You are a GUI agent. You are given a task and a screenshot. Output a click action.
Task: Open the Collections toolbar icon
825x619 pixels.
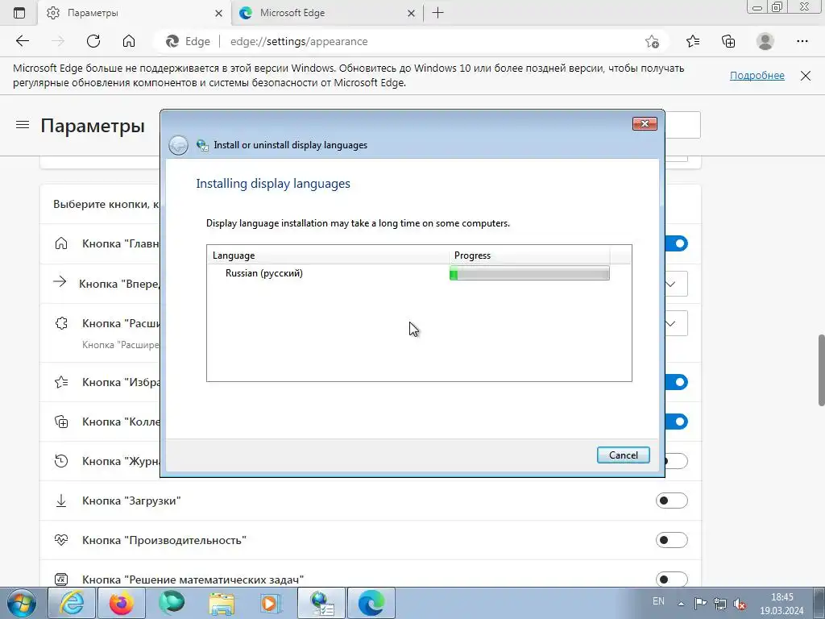click(728, 41)
